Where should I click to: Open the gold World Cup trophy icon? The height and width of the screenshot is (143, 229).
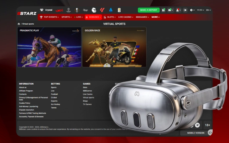tap(119, 10)
